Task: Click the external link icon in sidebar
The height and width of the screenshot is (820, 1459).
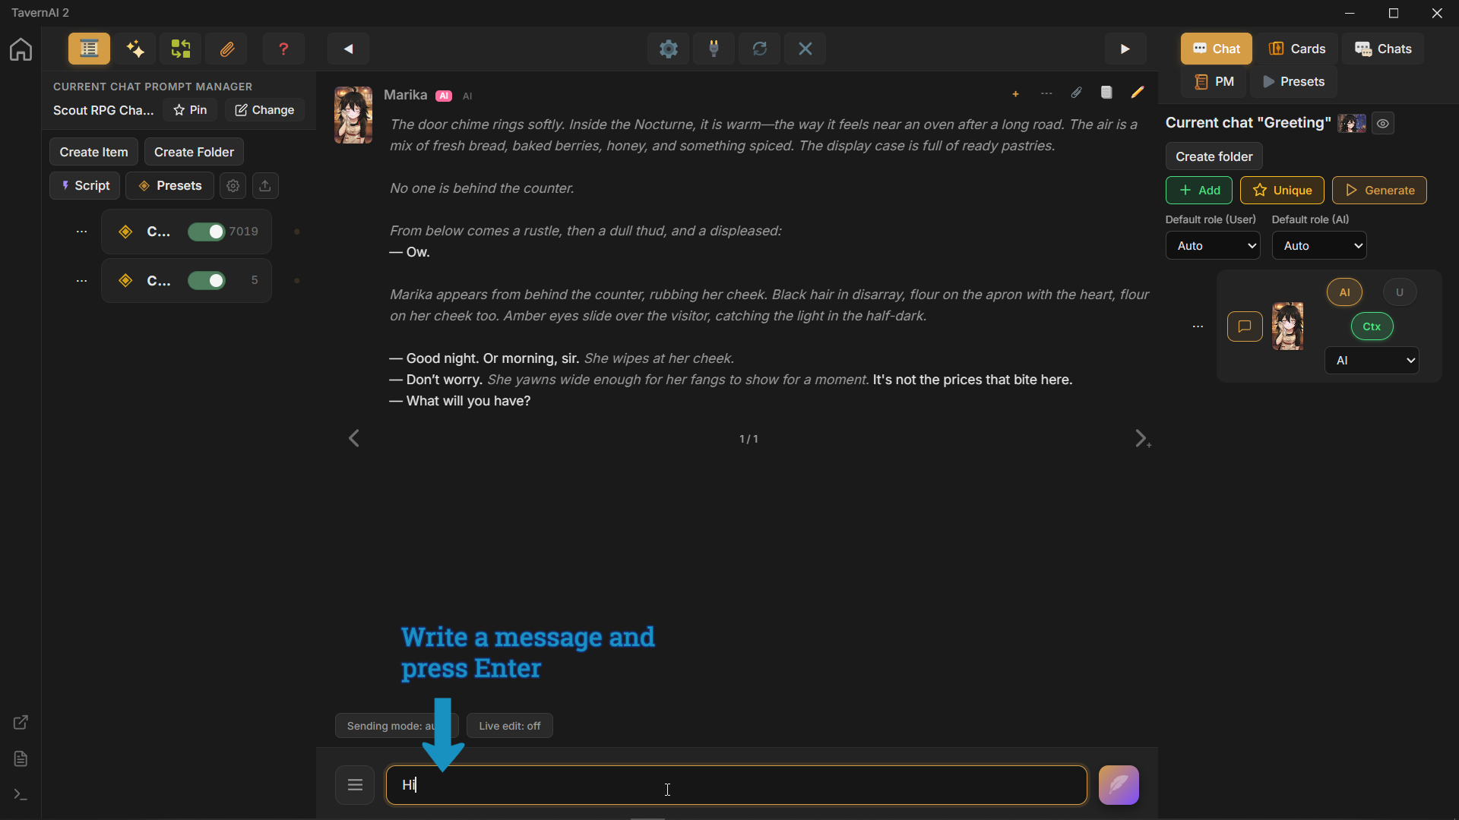Action: point(21,722)
